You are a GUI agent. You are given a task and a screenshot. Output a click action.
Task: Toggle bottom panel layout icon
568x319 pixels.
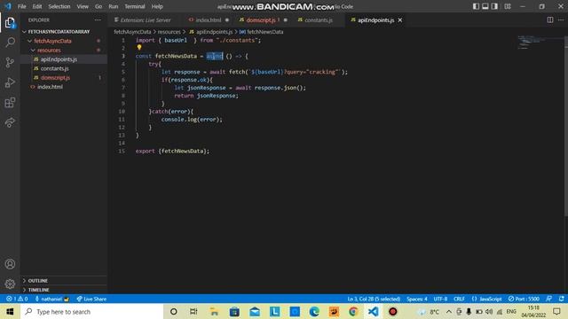(485, 6)
